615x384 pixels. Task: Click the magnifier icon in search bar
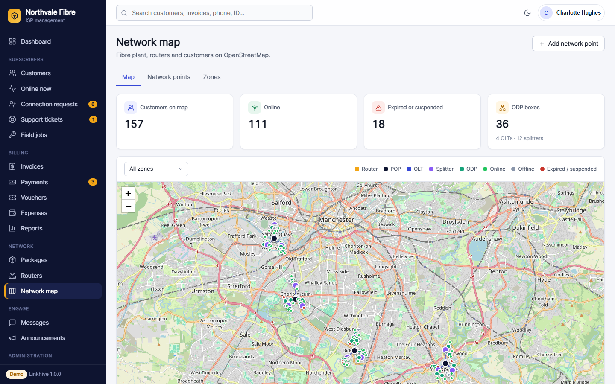124,13
